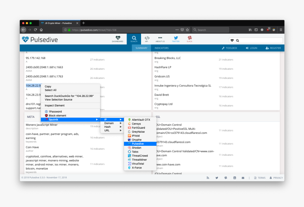Open the Firefox hamburger menu

point(281,30)
